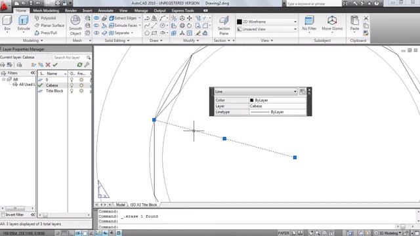Expand the Modify panel
Screen dimensions: 420x236
pos(191,41)
